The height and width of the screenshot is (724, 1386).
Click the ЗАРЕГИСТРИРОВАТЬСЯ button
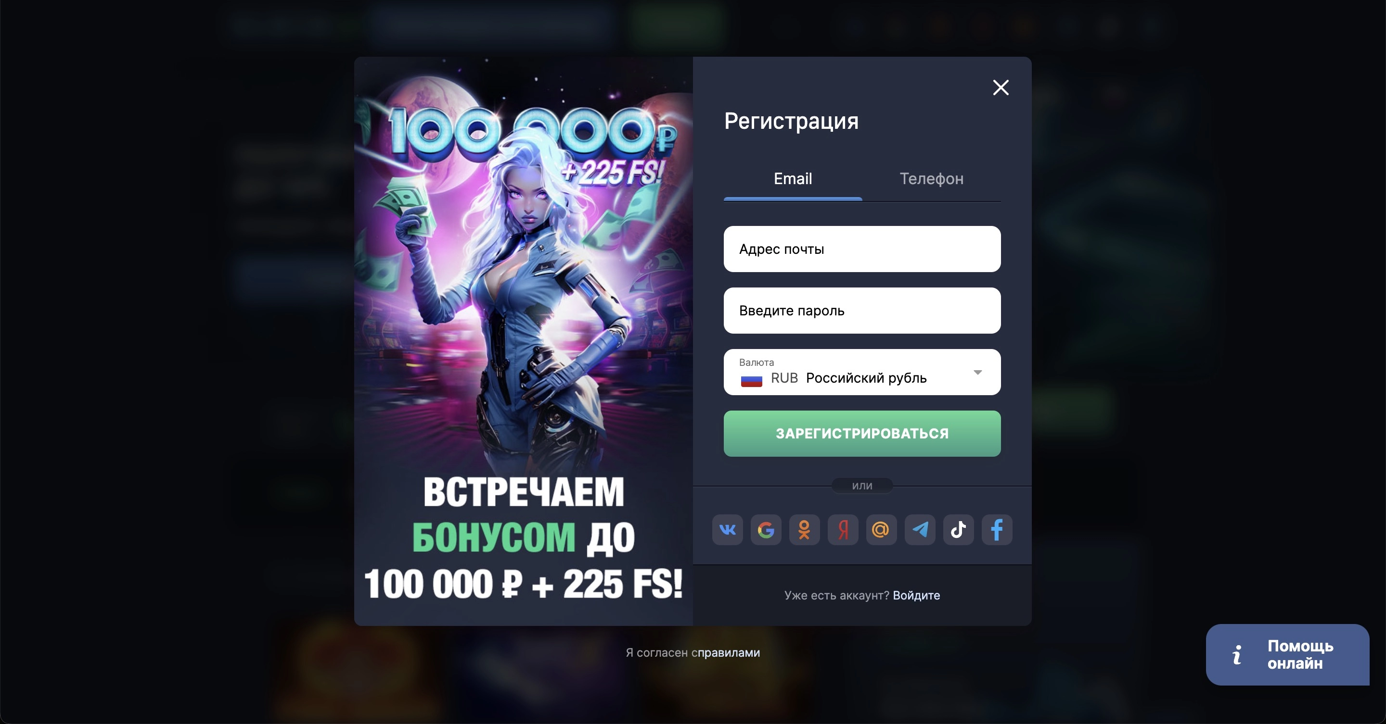(x=862, y=434)
